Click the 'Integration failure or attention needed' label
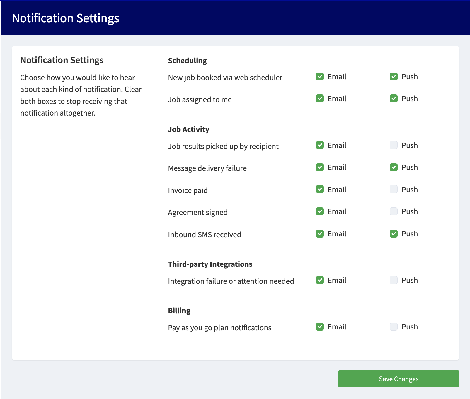This screenshot has width=470, height=399. [231, 281]
